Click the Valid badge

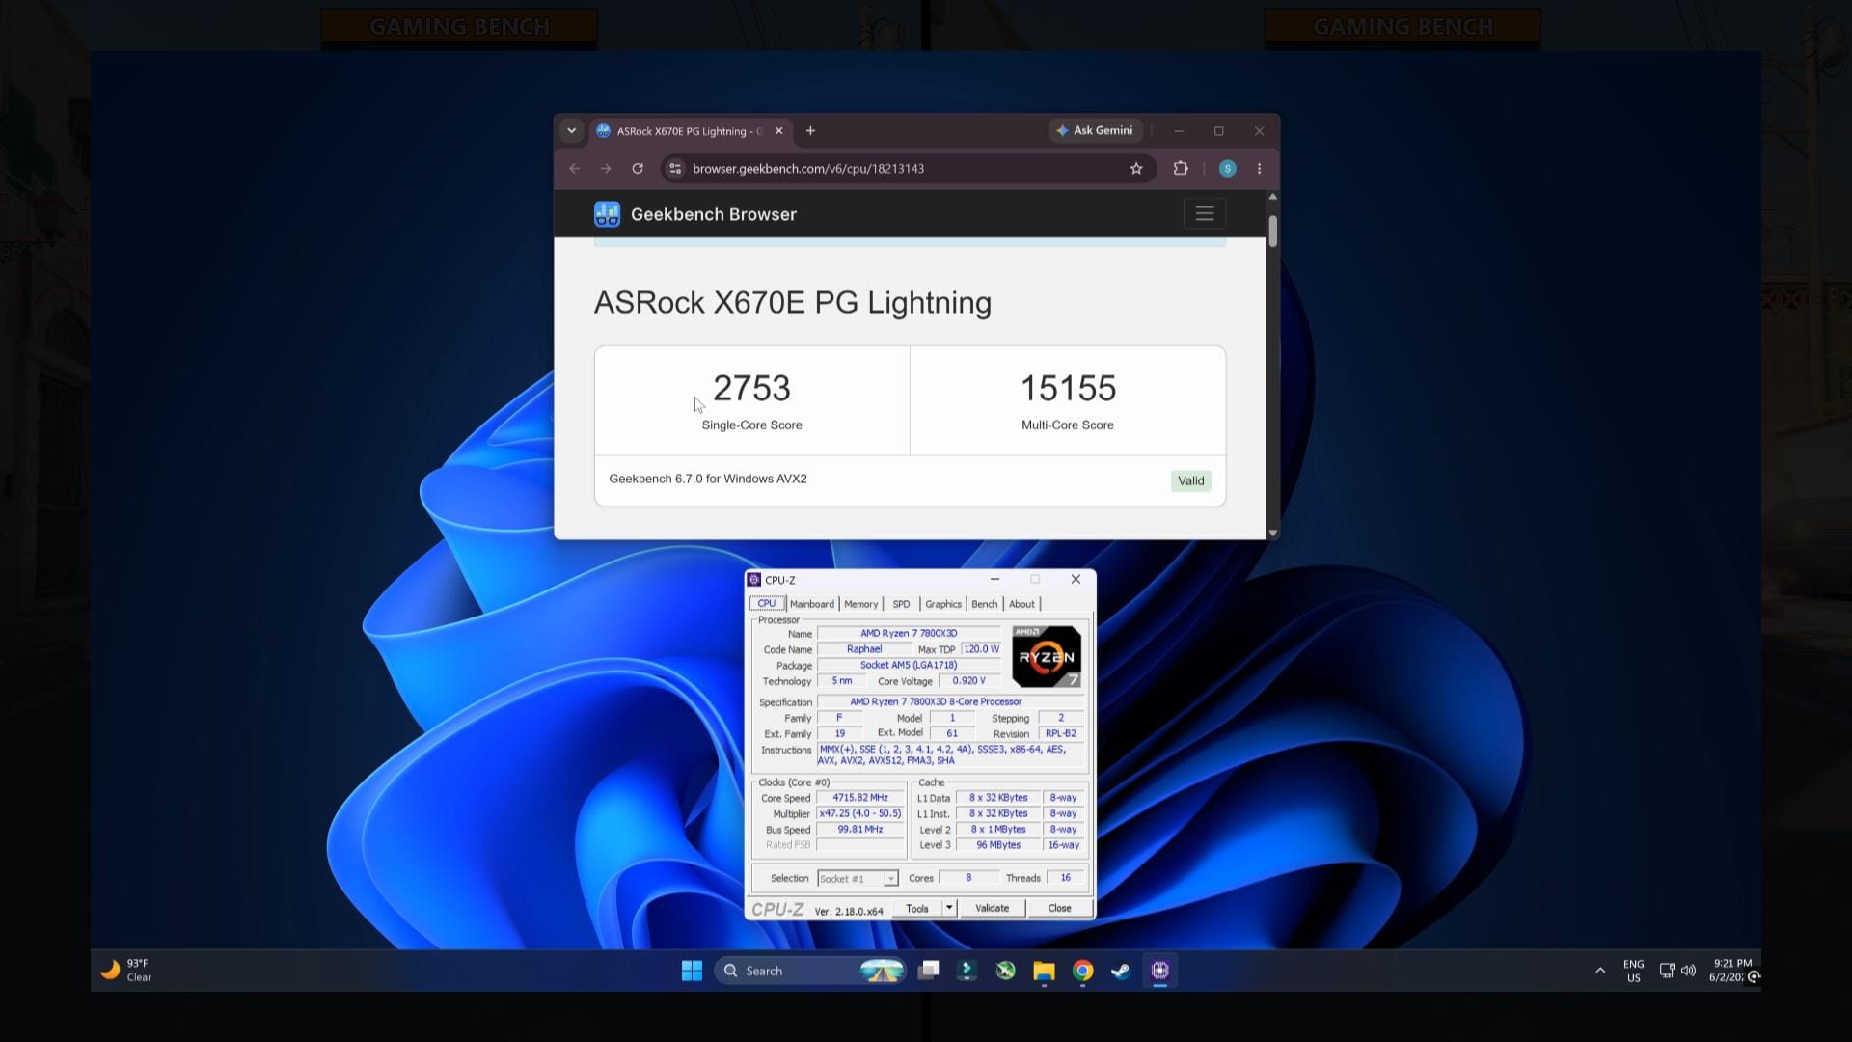click(1190, 480)
